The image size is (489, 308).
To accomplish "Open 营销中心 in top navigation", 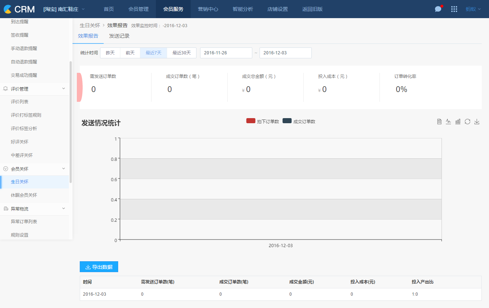I will click(x=208, y=9).
